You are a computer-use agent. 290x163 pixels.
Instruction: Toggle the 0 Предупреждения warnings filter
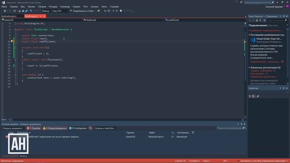pos(54,128)
